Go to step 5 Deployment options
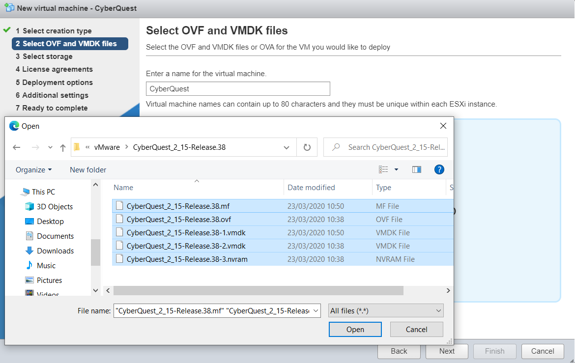575x363 pixels. (54, 83)
